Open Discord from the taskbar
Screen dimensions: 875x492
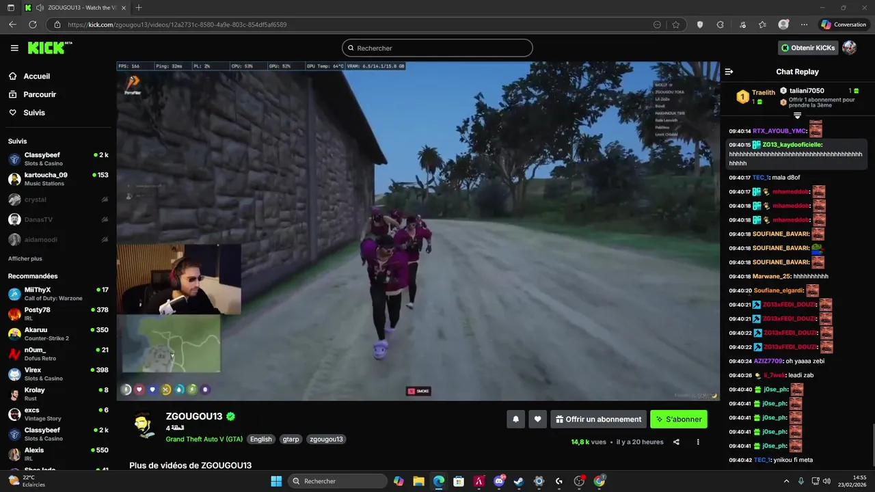coord(499,481)
